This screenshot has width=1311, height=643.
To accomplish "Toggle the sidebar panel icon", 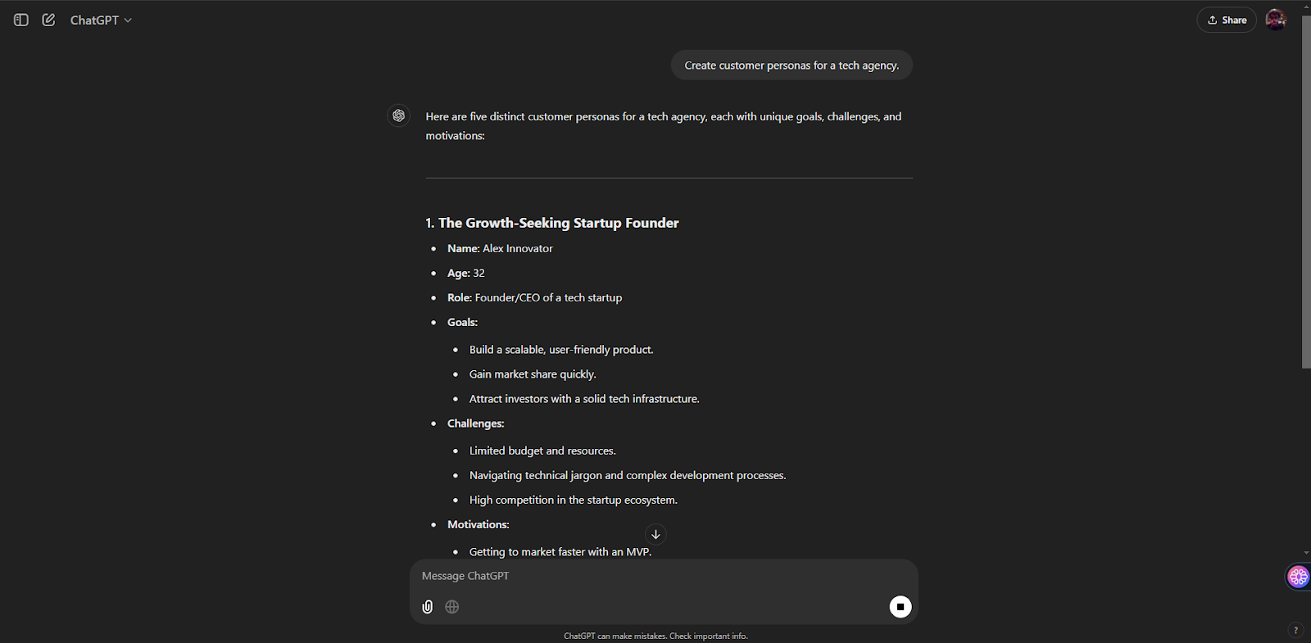I will 21,20.
